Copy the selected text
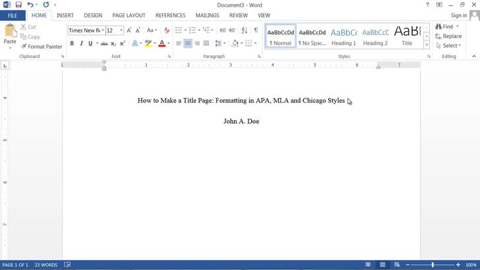Viewport: 480px width, 270px height. pyautogui.click(x=30, y=37)
